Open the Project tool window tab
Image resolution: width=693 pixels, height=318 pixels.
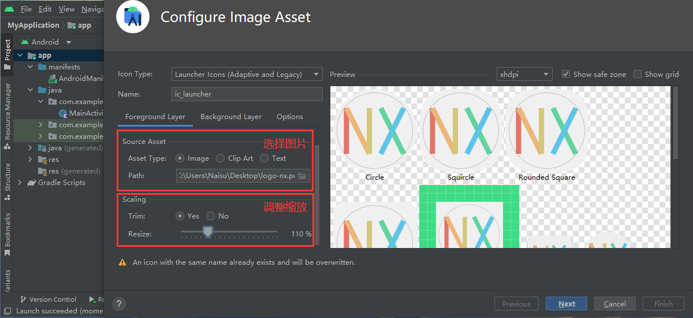(x=7, y=54)
